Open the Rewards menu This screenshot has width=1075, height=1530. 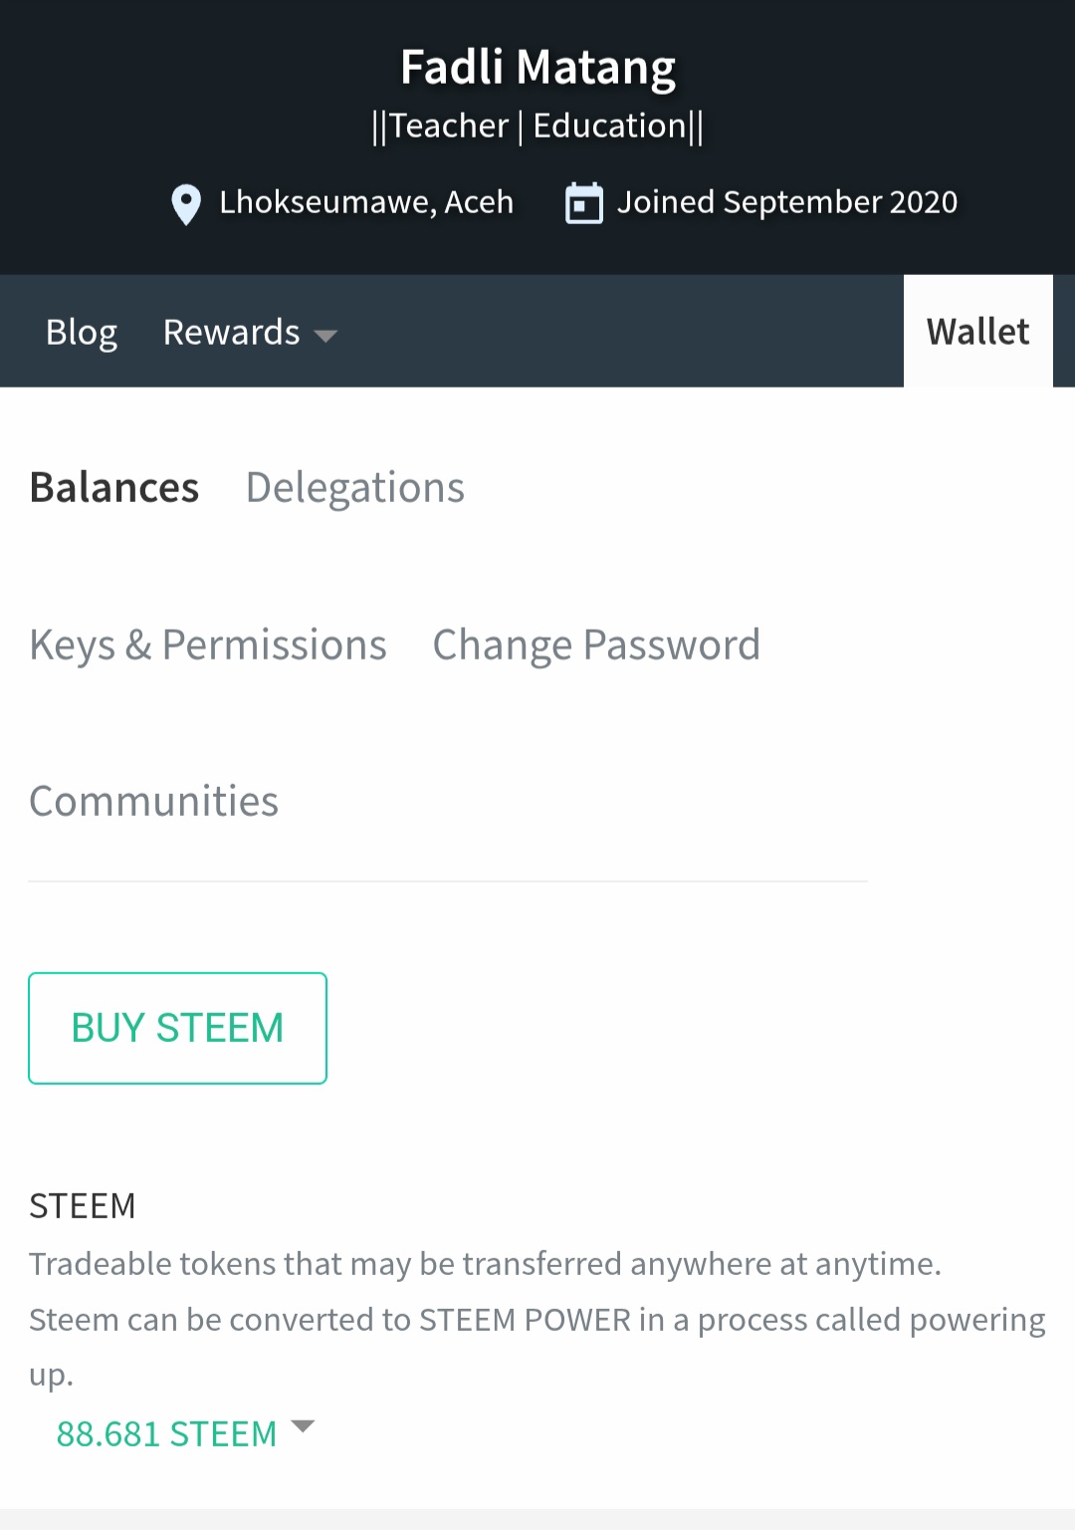click(232, 332)
